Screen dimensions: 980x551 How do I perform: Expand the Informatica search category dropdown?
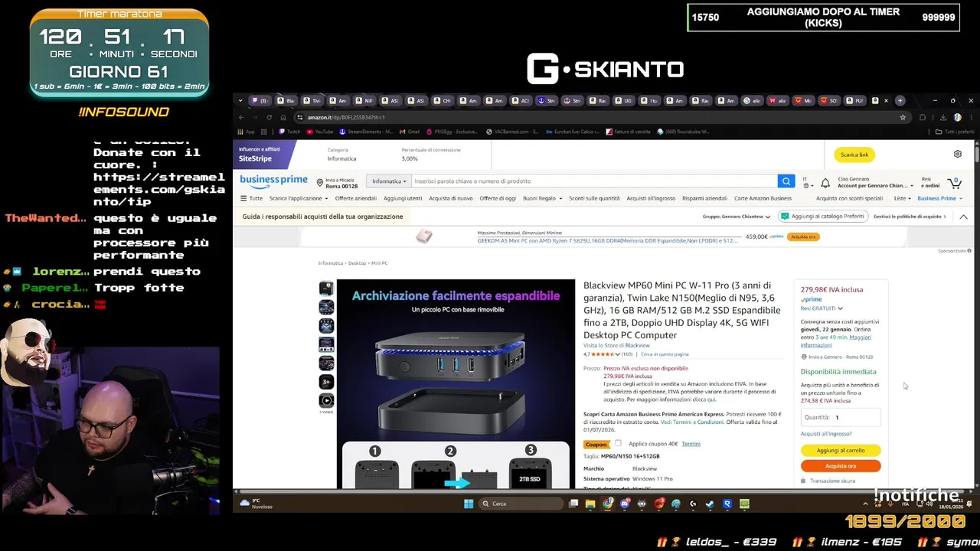pos(389,181)
